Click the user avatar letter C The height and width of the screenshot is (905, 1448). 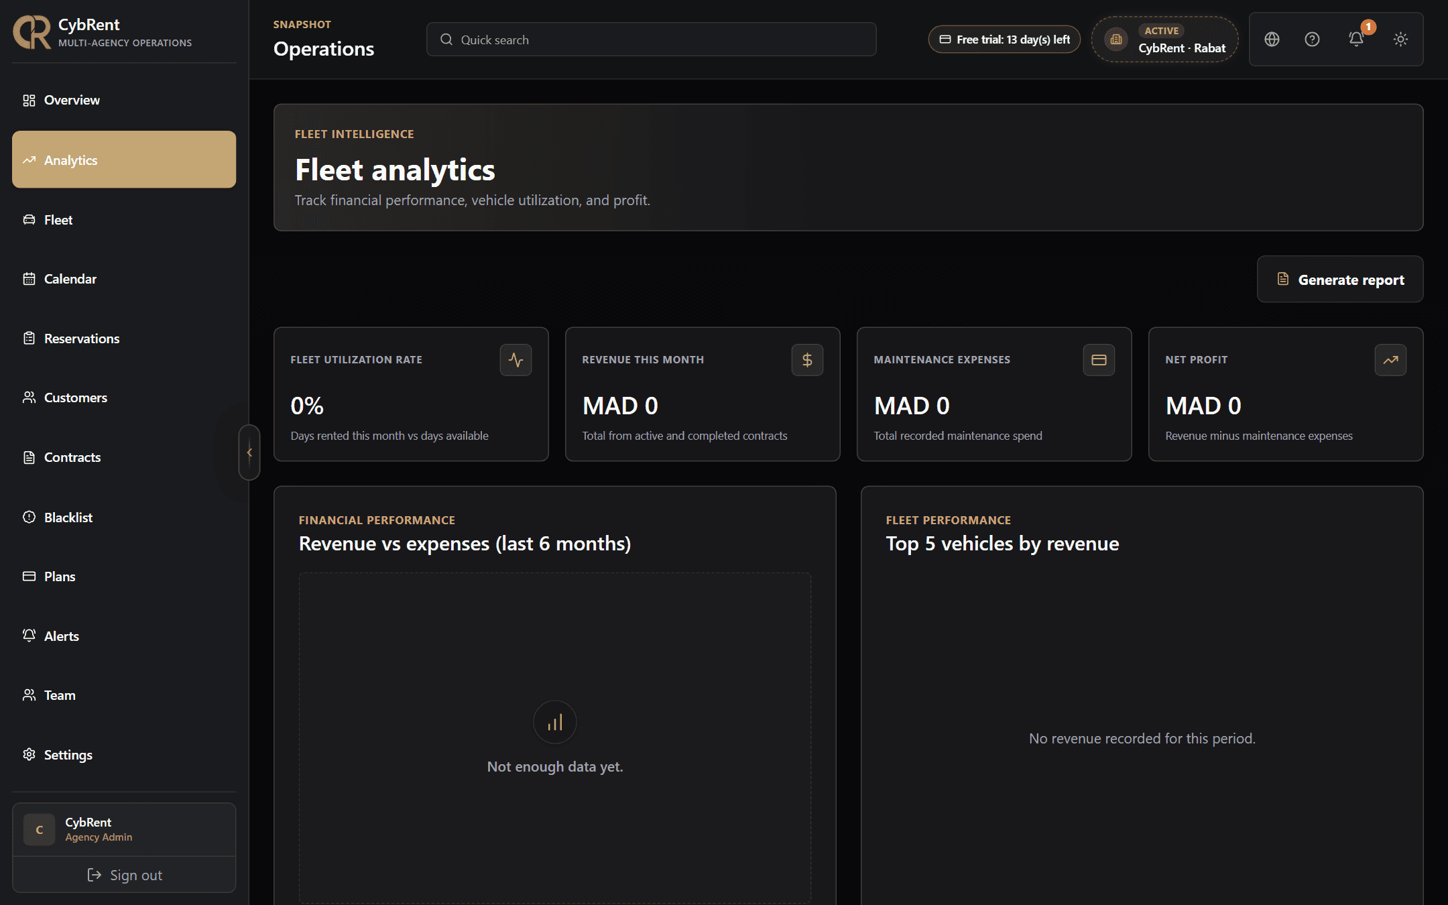pyautogui.click(x=39, y=830)
